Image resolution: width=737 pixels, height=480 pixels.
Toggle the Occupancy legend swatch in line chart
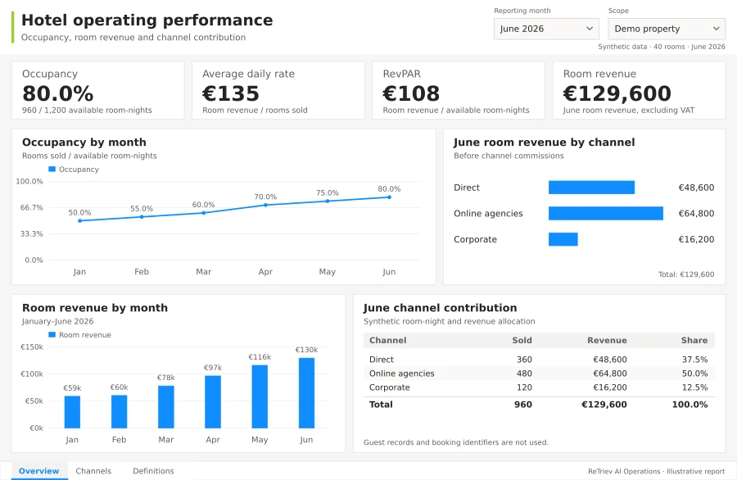(52, 170)
